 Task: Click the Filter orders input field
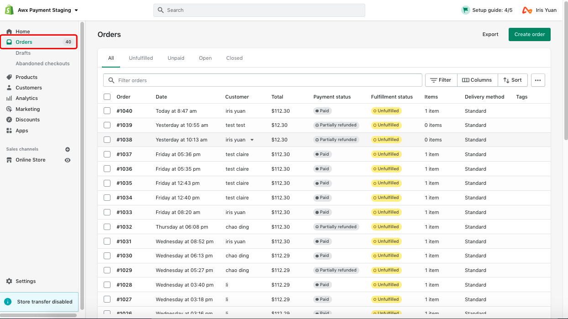click(x=265, y=80)
